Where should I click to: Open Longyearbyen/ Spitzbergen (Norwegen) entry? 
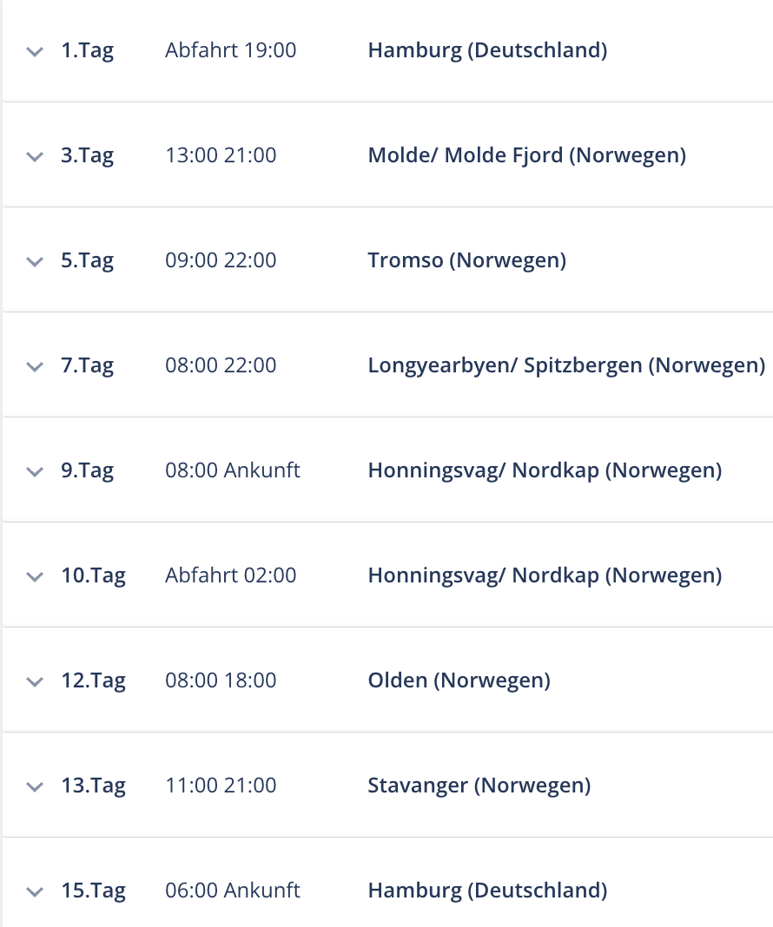(x=566, y=365)
